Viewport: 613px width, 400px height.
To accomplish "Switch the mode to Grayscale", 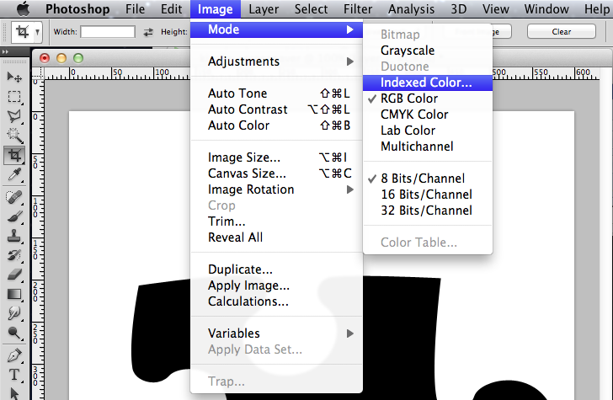I will point(428,51).
